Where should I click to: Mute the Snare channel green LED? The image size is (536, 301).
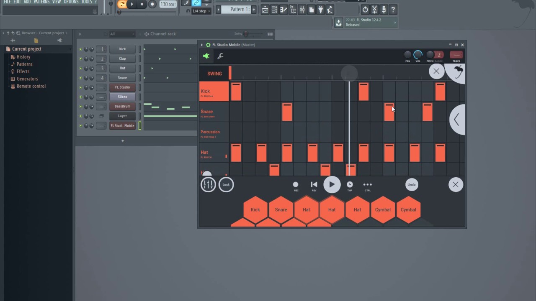tap(81, 78)
